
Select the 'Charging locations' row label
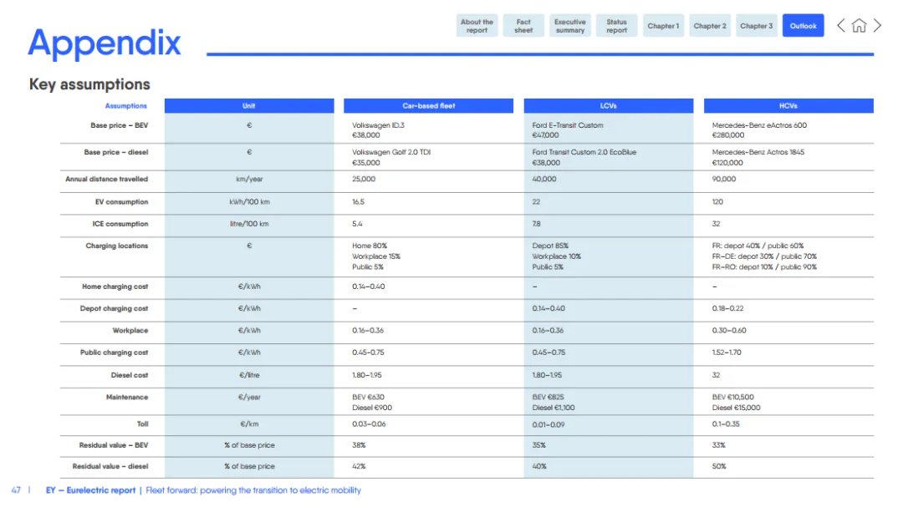(117, 246)
